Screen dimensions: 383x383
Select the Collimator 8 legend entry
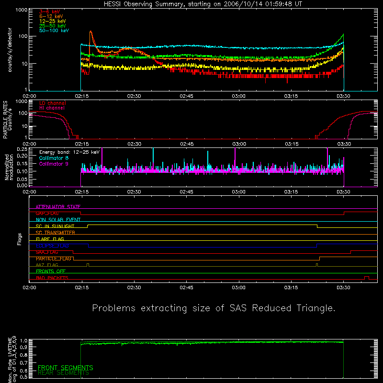click(54, 158)
